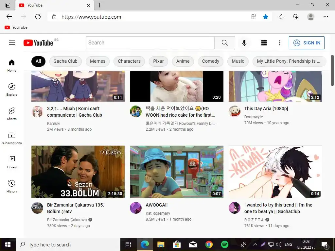Viewport: 335px width, 251px height.
Task: Select My Little Pony: Friendship Is chip
Action: 289,61
